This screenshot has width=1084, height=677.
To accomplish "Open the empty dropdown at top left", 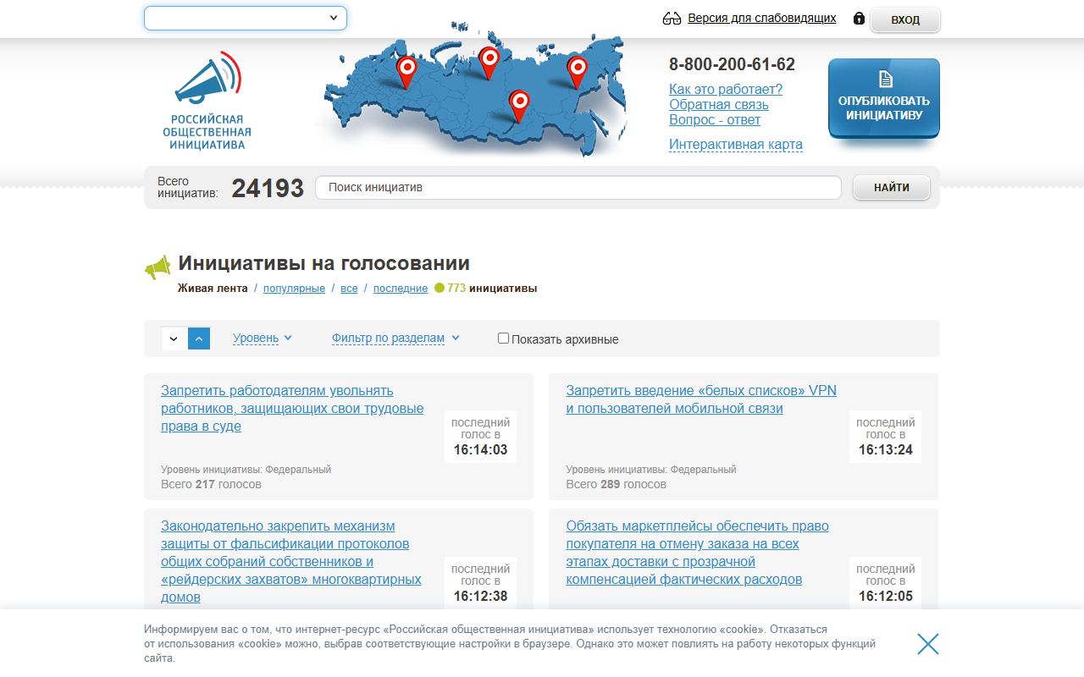I will pos(246,18).
